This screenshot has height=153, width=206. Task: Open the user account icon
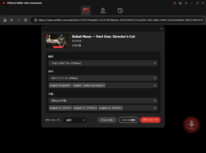coord(180,3)
